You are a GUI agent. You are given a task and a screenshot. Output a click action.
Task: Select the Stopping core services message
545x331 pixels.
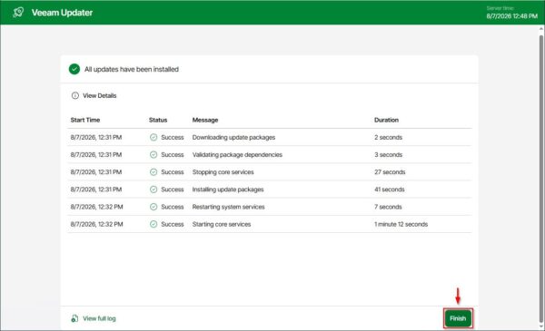(223, 171)
